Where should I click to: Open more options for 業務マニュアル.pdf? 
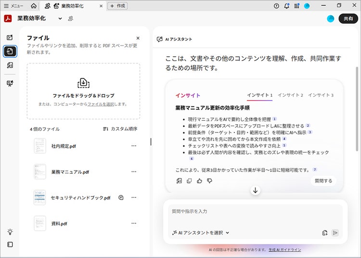pyautogui.click(x=134, y=171)
